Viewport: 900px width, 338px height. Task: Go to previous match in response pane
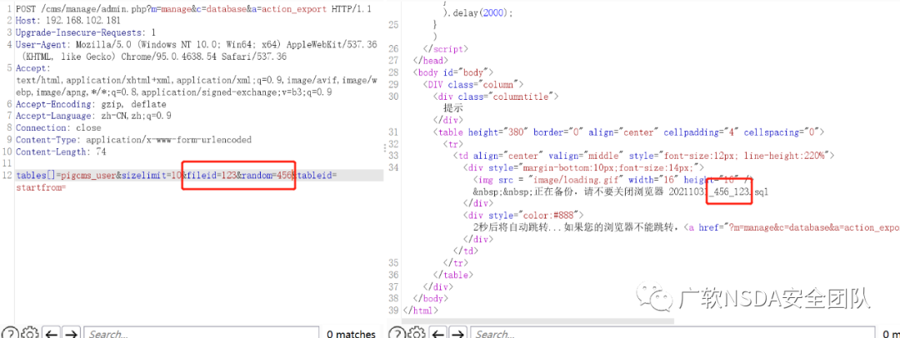coord(438,333)
